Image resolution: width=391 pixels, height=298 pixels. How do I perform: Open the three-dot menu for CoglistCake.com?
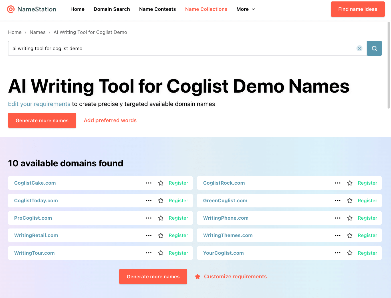149,183
